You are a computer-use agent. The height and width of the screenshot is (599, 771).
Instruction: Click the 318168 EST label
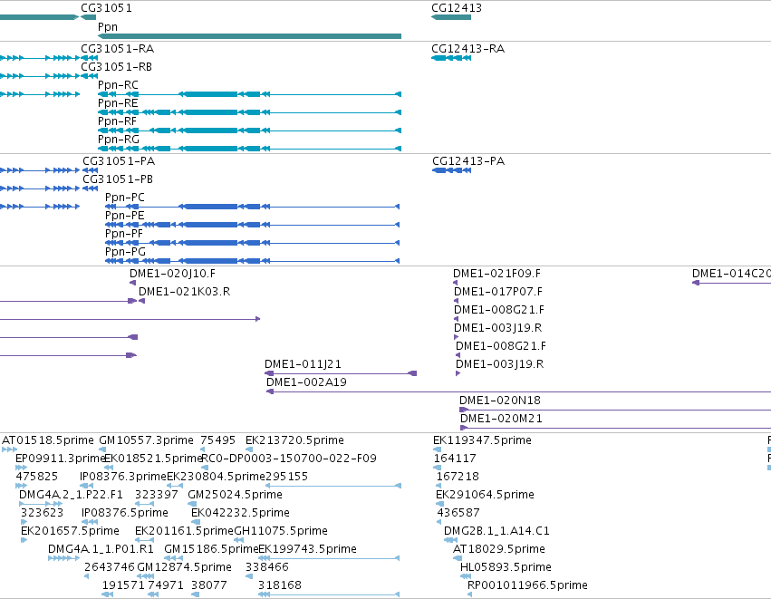(x=280, y=586)
